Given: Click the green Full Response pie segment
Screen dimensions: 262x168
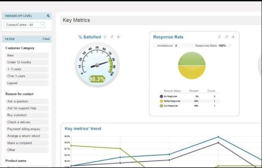Looking at the screenshot, I should 191,59.
